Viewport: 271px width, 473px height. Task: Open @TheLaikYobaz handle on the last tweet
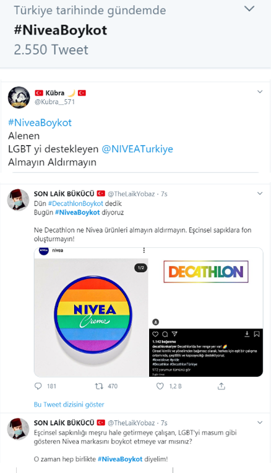point(131,423)
